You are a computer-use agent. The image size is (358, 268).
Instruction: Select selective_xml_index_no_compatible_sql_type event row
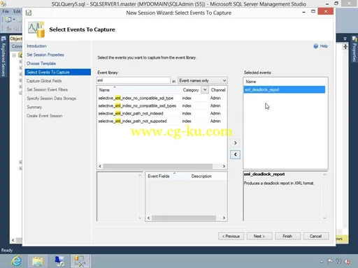162,98
